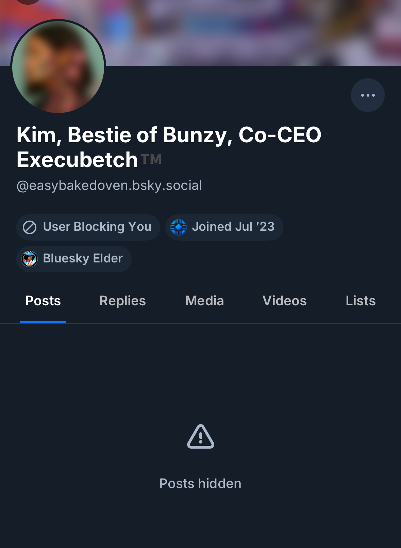Open the three-dot more options menu
This screenshot has width=401, height=548.
click(368, 95)
